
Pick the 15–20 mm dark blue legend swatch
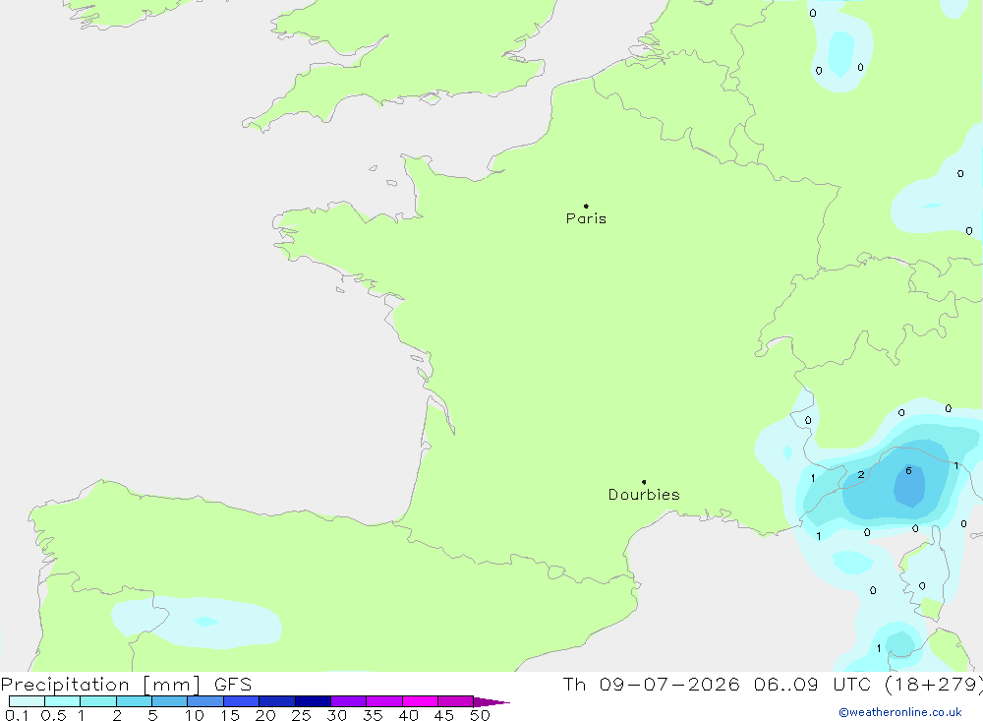[x=241, y=701]
